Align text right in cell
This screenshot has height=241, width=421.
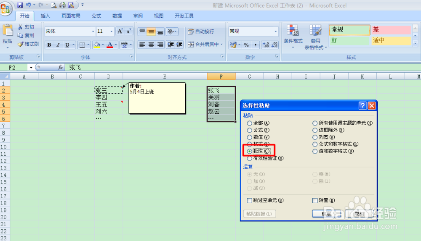coord(160,44)
